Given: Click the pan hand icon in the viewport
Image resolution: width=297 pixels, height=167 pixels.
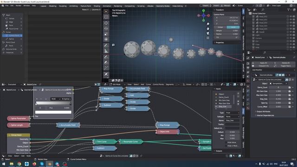Looking at the screenshot, I should coord(208,29).
